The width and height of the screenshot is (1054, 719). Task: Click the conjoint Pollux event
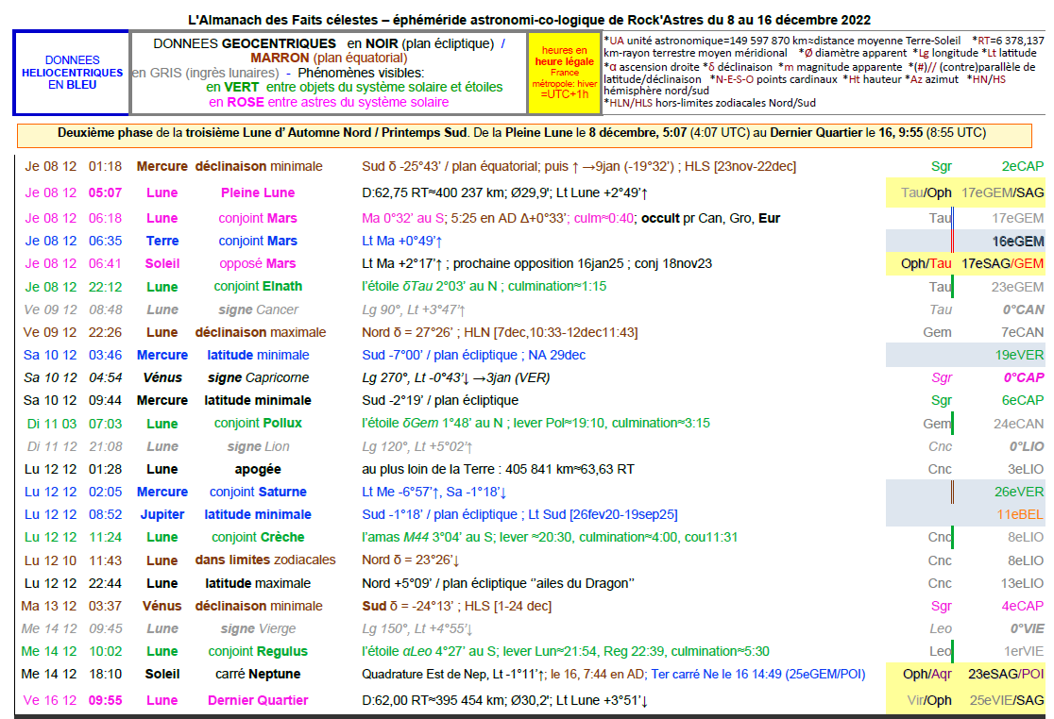[x=258, y=424]
